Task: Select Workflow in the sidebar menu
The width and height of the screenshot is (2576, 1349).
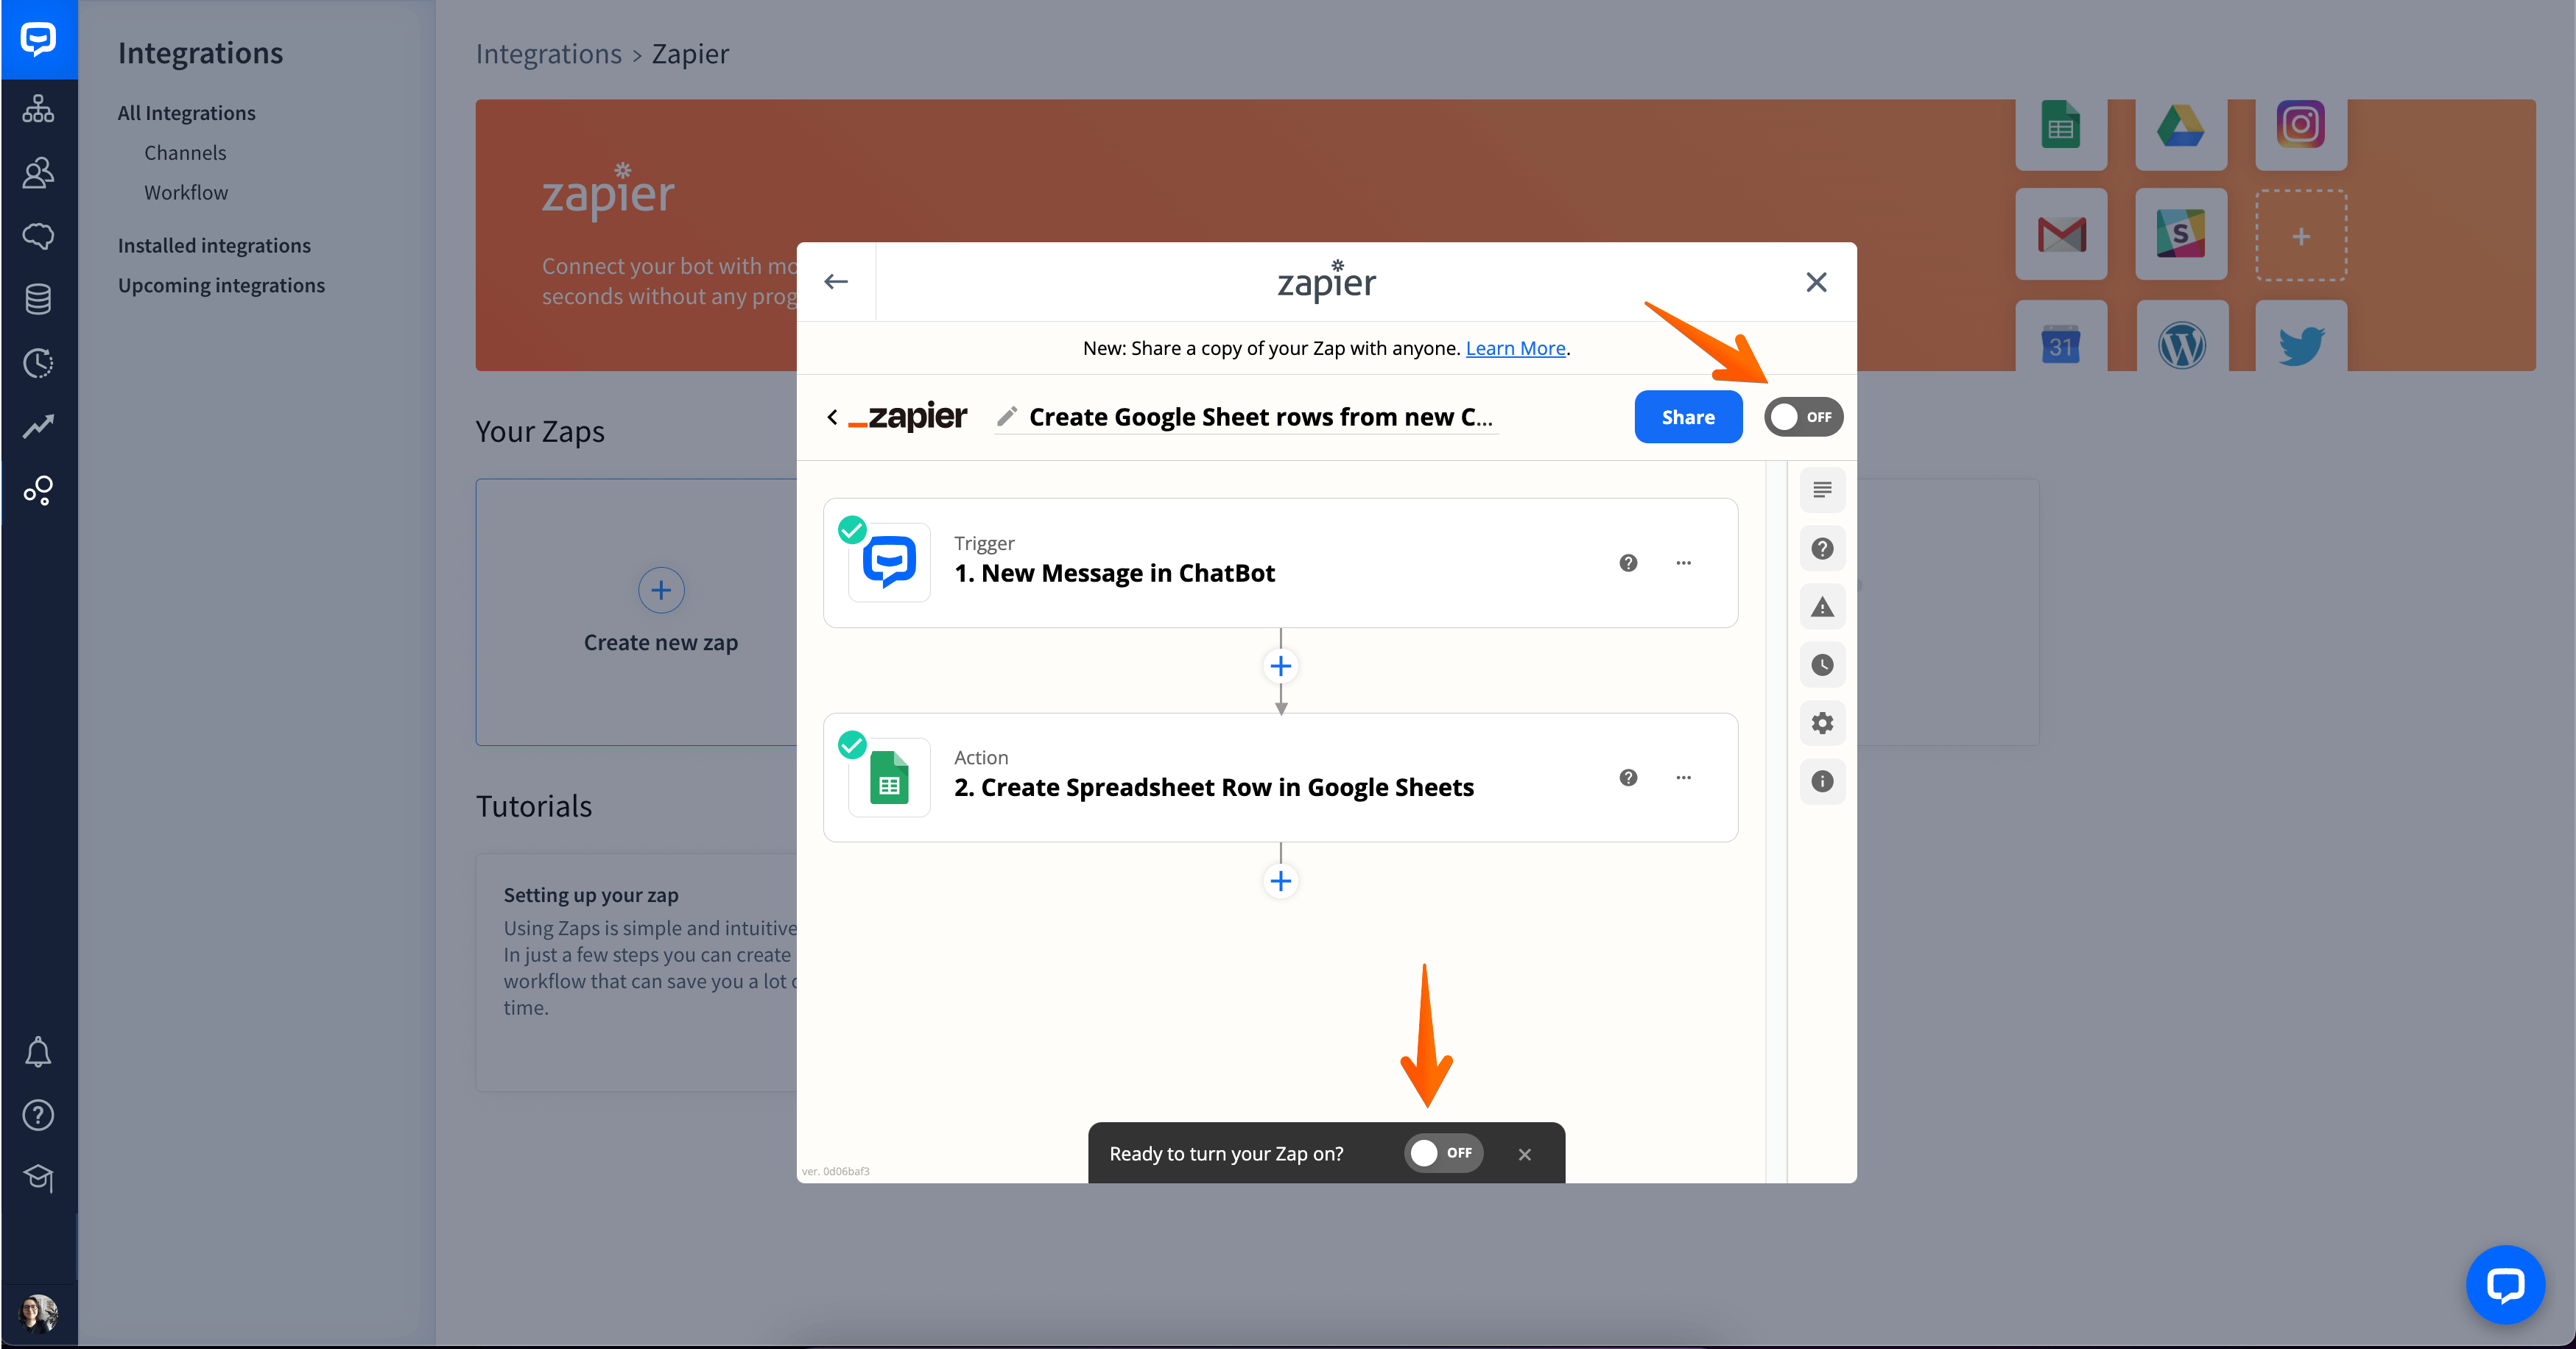Action: click(186, 193)
